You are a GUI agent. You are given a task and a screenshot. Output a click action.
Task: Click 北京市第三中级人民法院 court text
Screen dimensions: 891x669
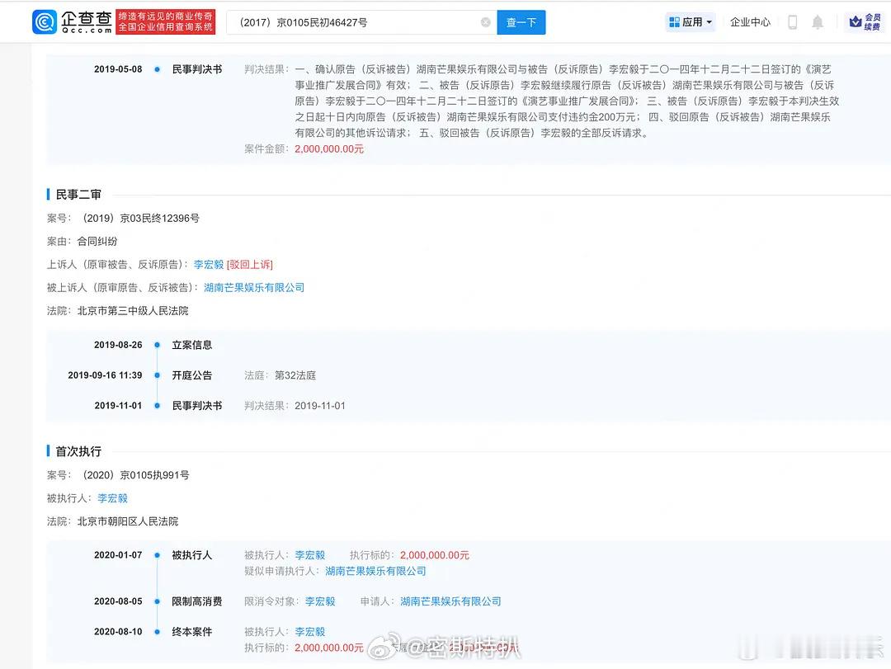pyautogui.click(x=133, y=311)
